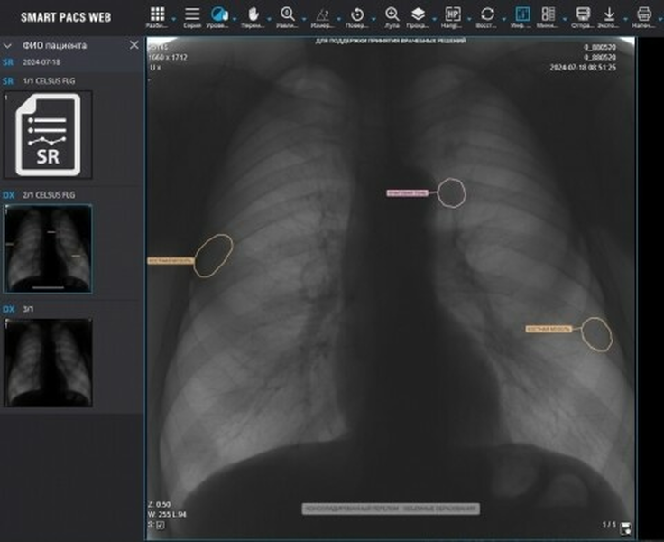Click the Hanging protocol icon
Viewport: 664px width, 542px height.
(x=453, y=14)
